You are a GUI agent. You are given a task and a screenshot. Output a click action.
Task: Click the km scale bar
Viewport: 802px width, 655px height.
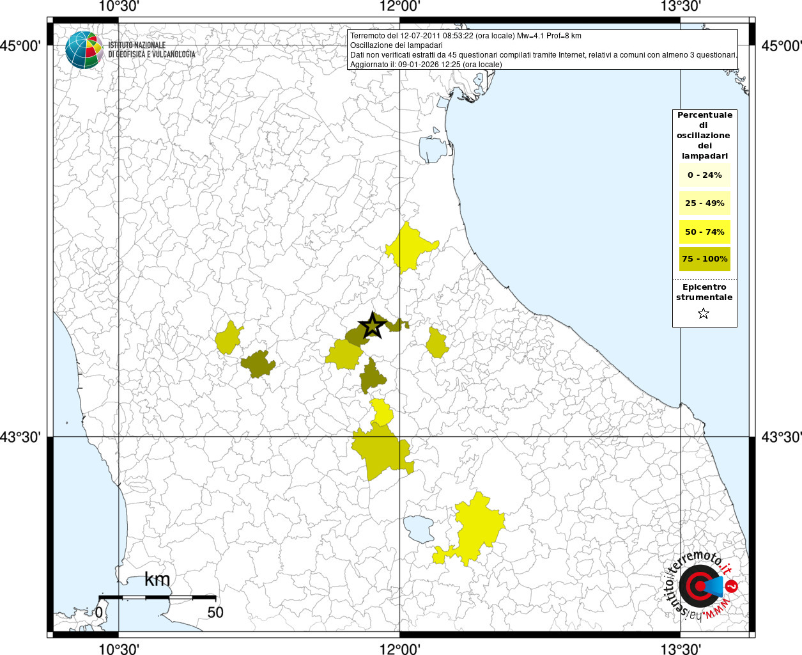(157, 597)
